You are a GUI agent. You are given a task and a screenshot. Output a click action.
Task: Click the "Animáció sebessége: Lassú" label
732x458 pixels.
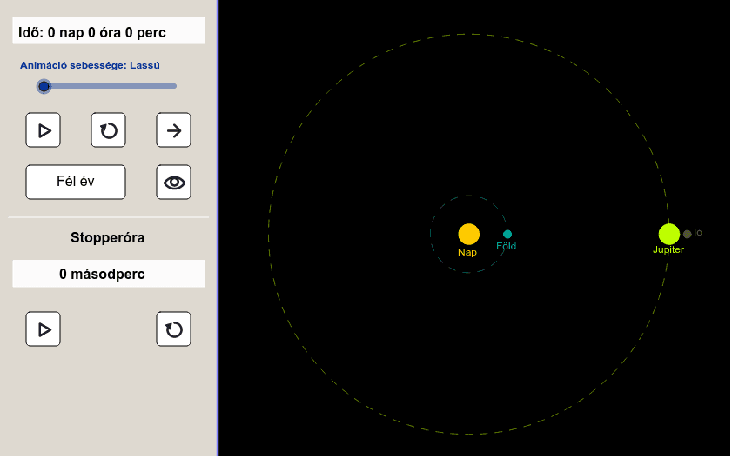coord(91,65)
